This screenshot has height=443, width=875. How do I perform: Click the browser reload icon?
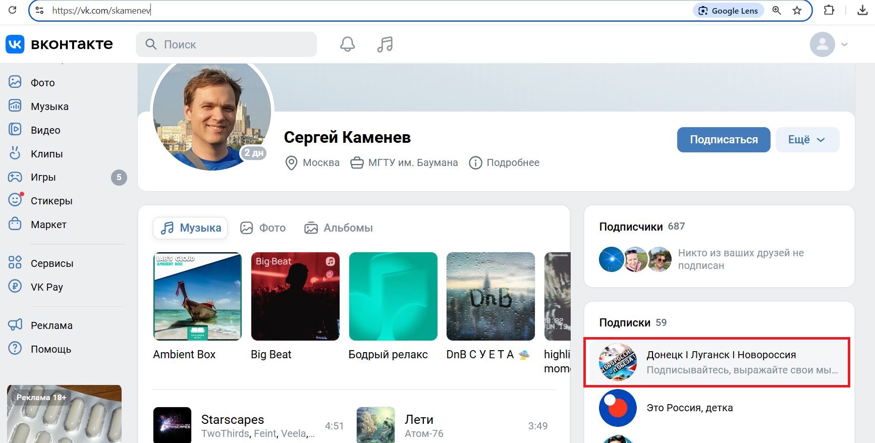tap(13, 10)
